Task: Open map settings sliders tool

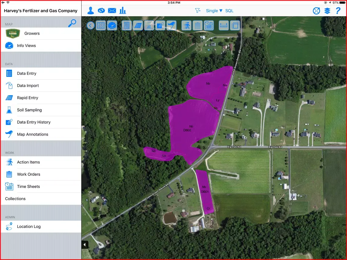Action: coord(101,26)
